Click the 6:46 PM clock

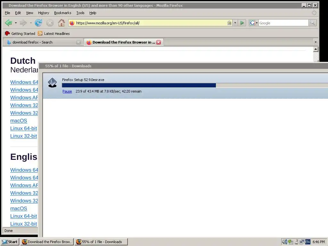319,242
